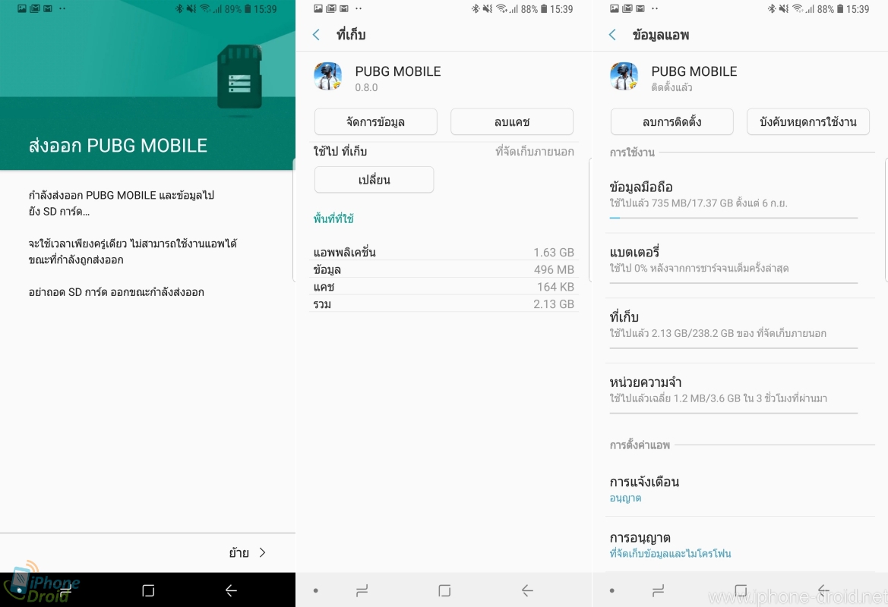Viewport: 888px width, 607px height.
Task: Tap the ข้อมูล 496 MB row
Action: (x=444, y=270)
